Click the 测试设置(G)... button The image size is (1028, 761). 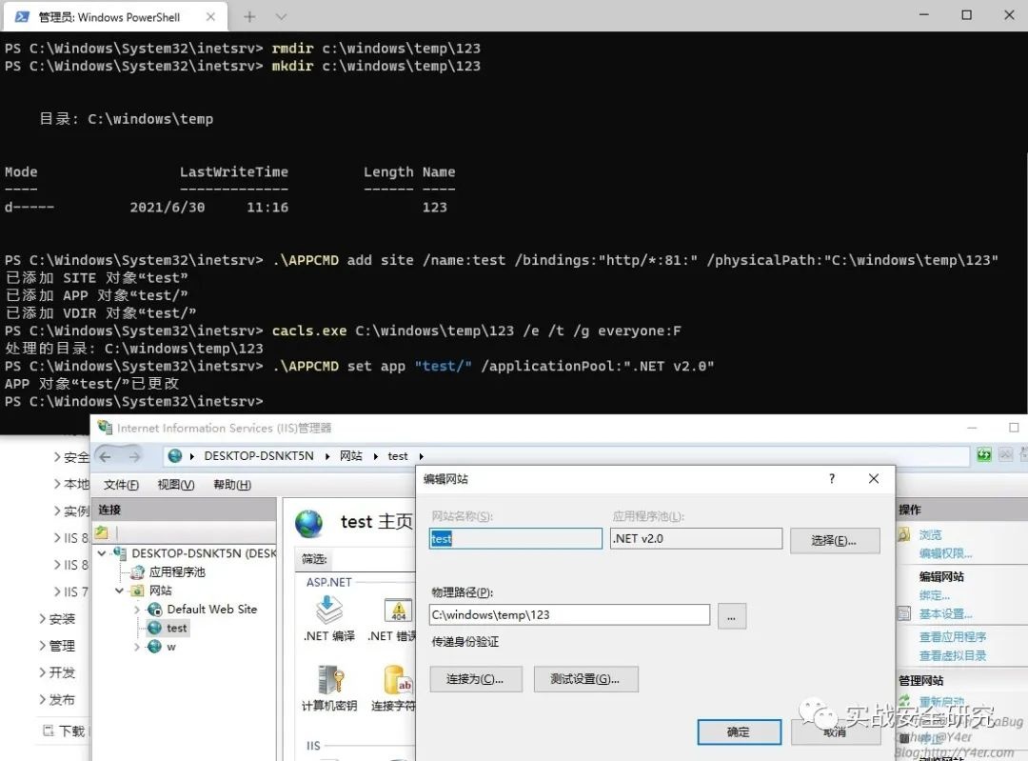(584, 679)
